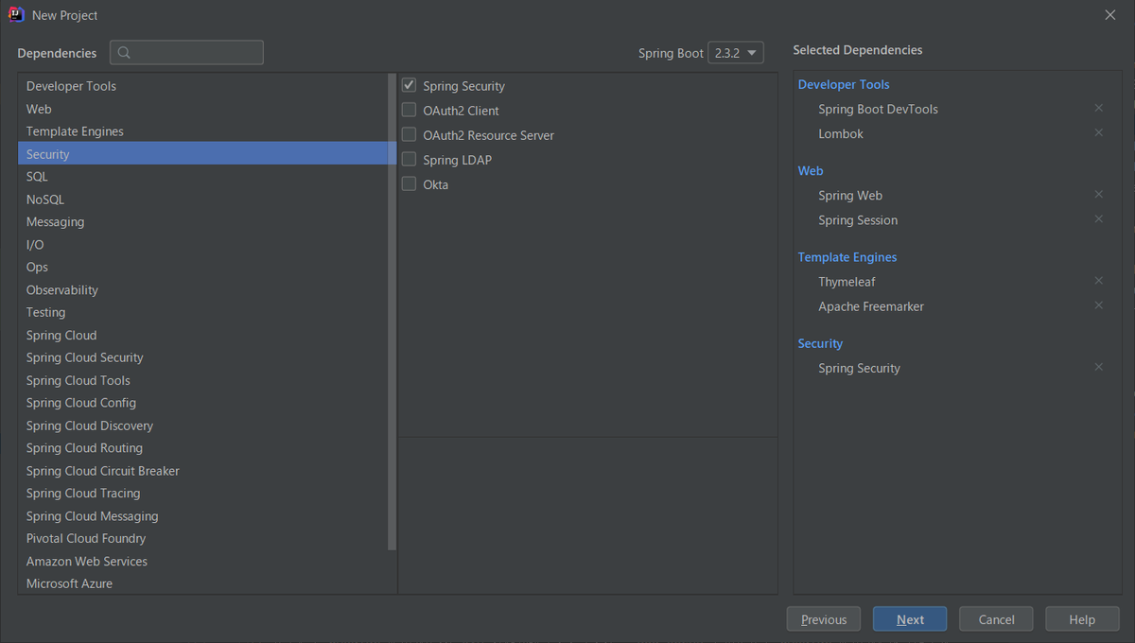Click the Web heading in selected panel
The image size is (1135, 643).
point(811,170)
